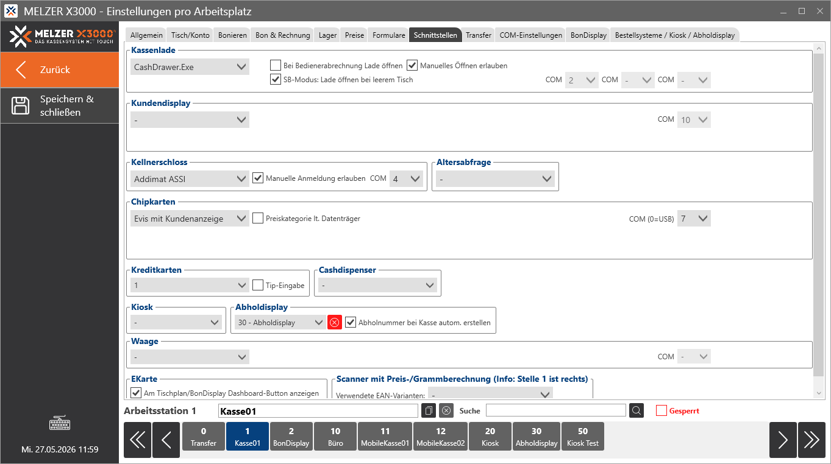Expand the Kreditkarten dropdown
831x464 pixels.
tap(190, 285)
